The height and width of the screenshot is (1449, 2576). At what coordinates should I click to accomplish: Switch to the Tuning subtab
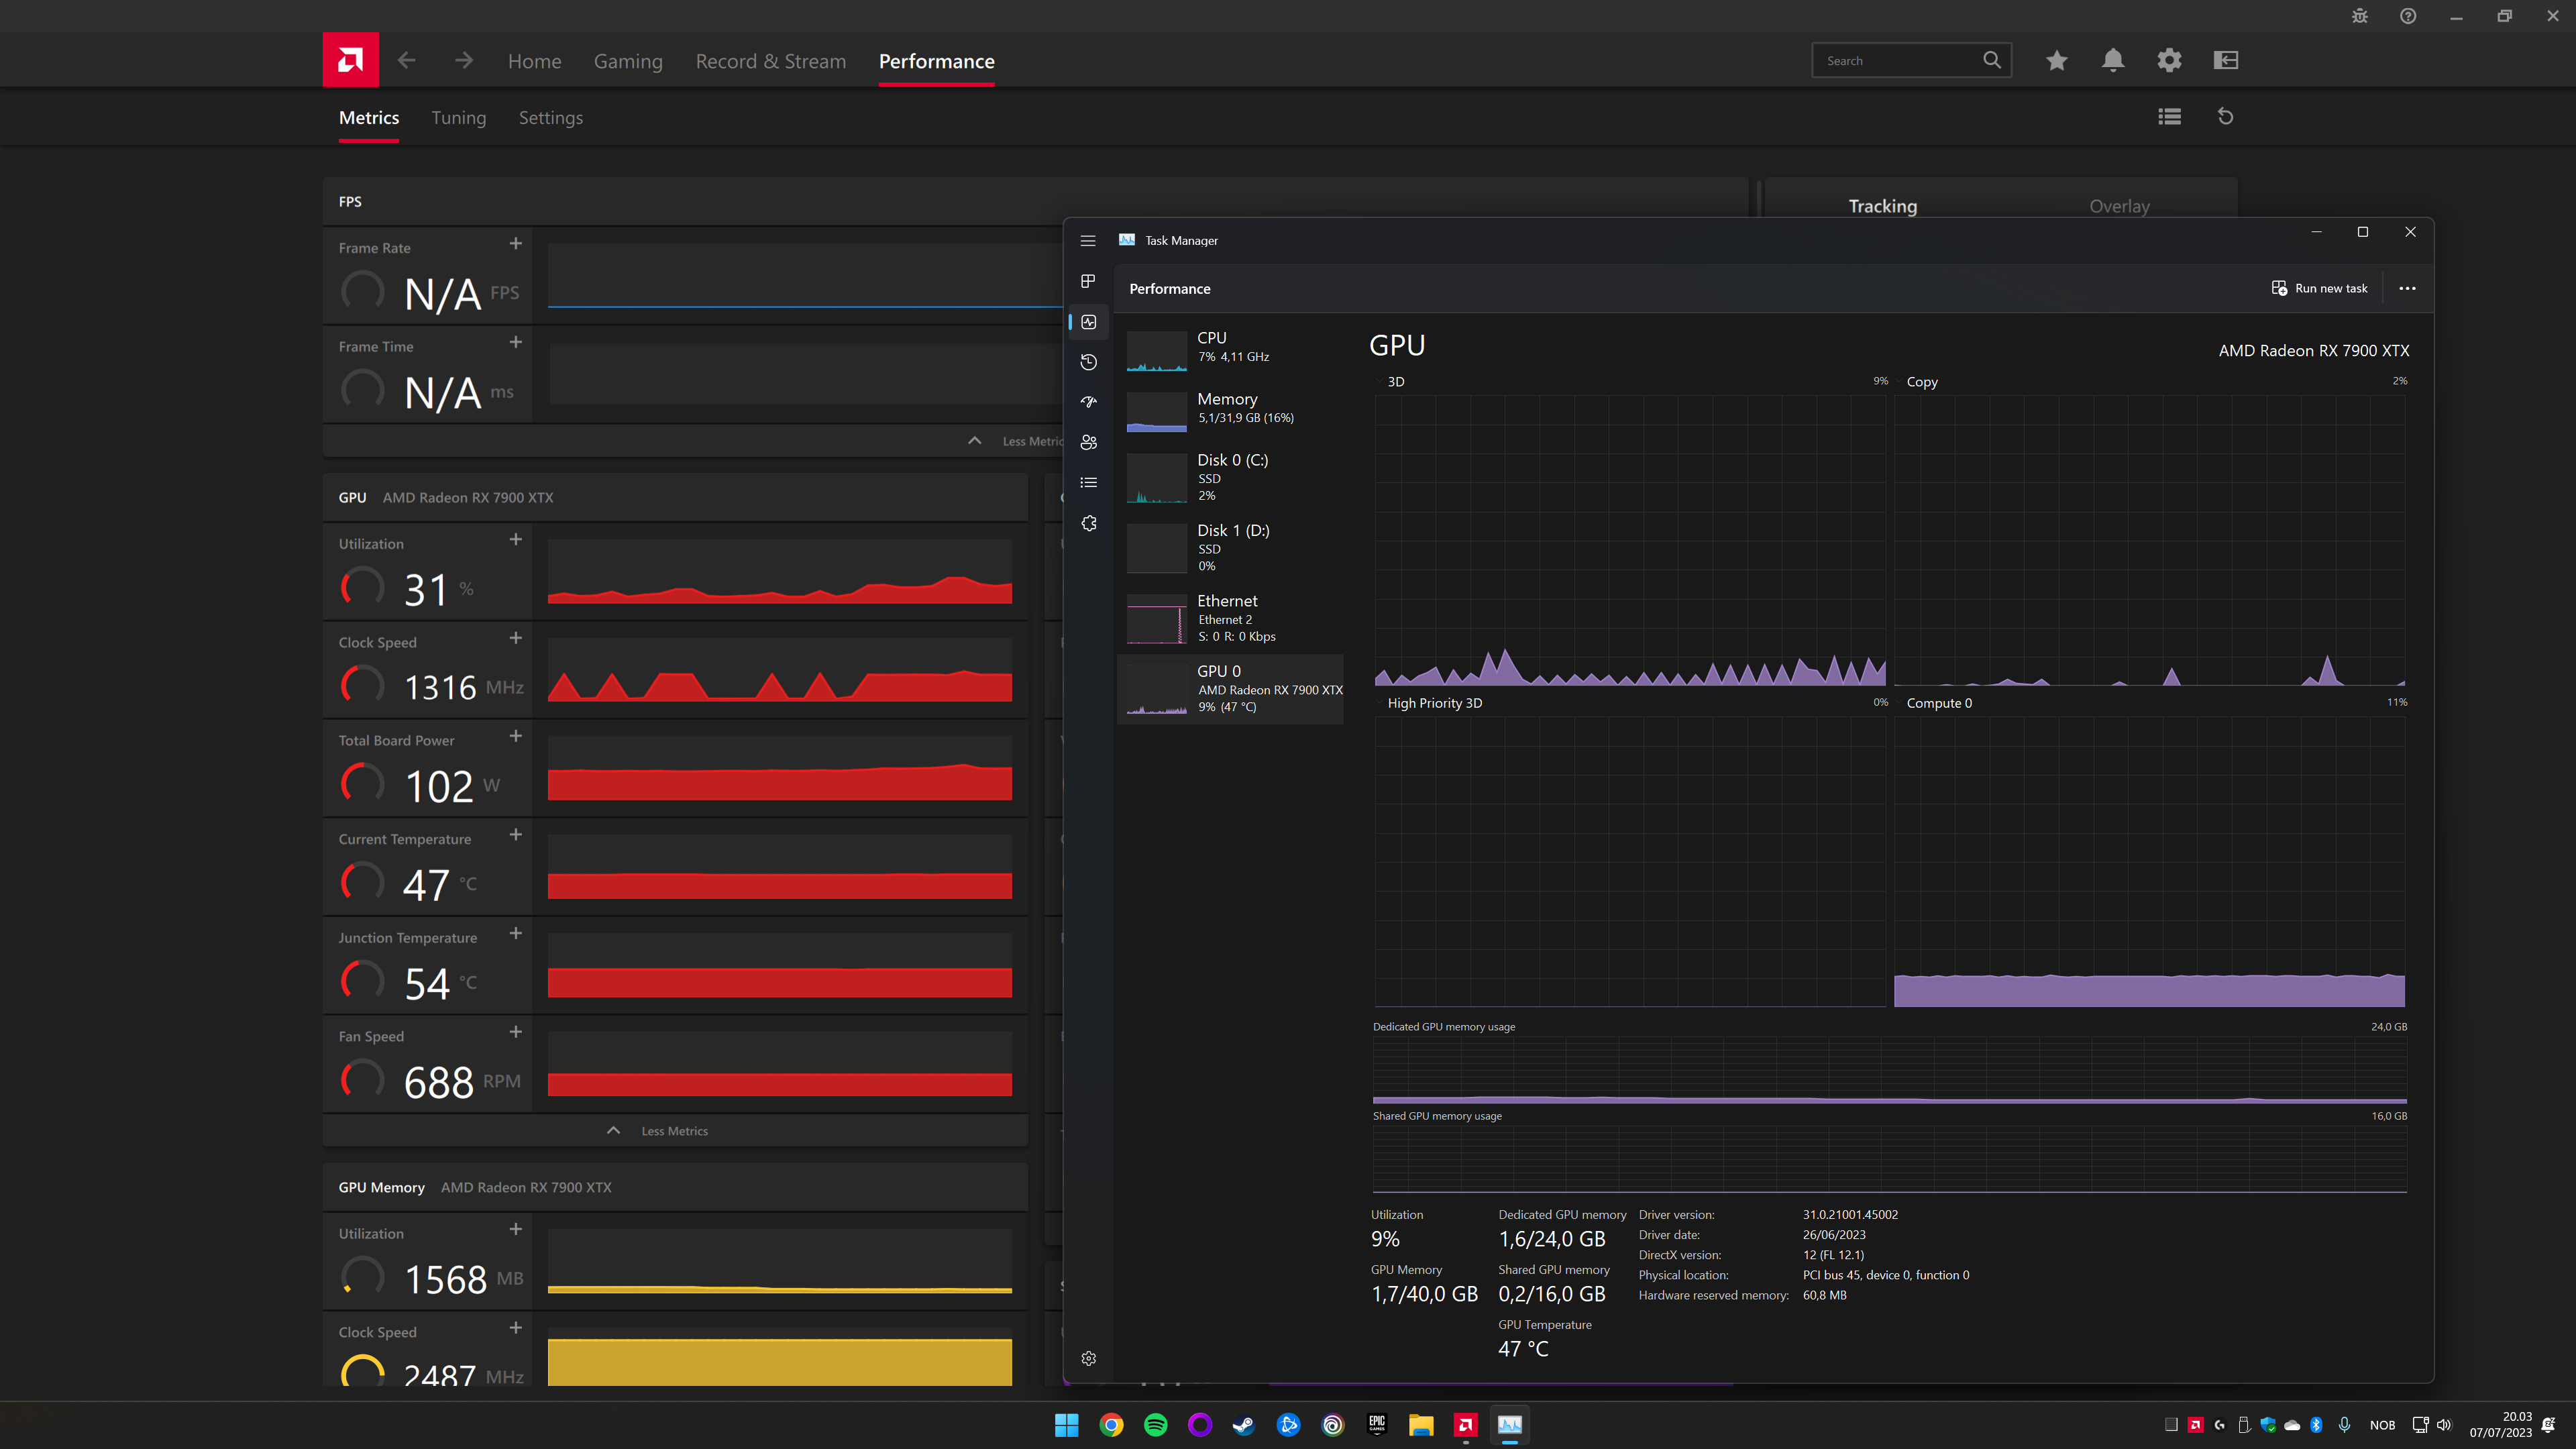tap(459, 118)
